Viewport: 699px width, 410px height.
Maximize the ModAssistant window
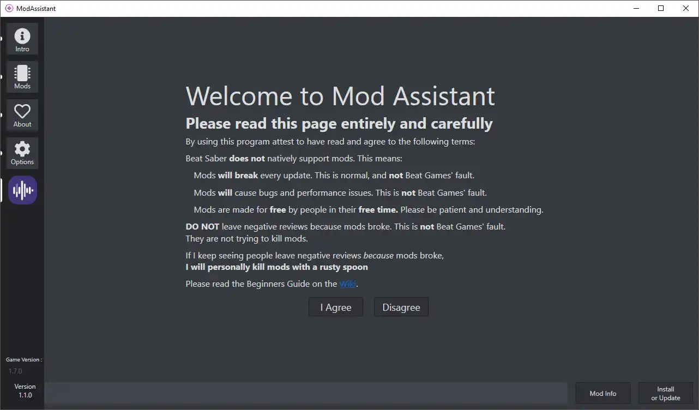(x=661, y=8)
